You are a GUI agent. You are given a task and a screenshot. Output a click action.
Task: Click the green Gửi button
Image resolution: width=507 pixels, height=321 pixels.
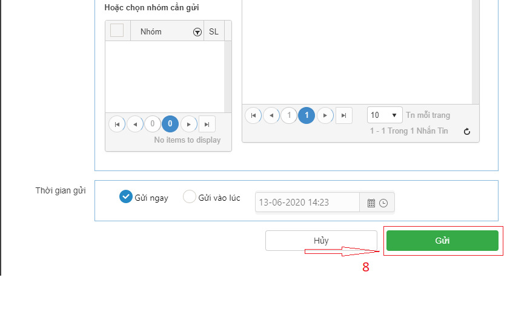coord(442,241)
